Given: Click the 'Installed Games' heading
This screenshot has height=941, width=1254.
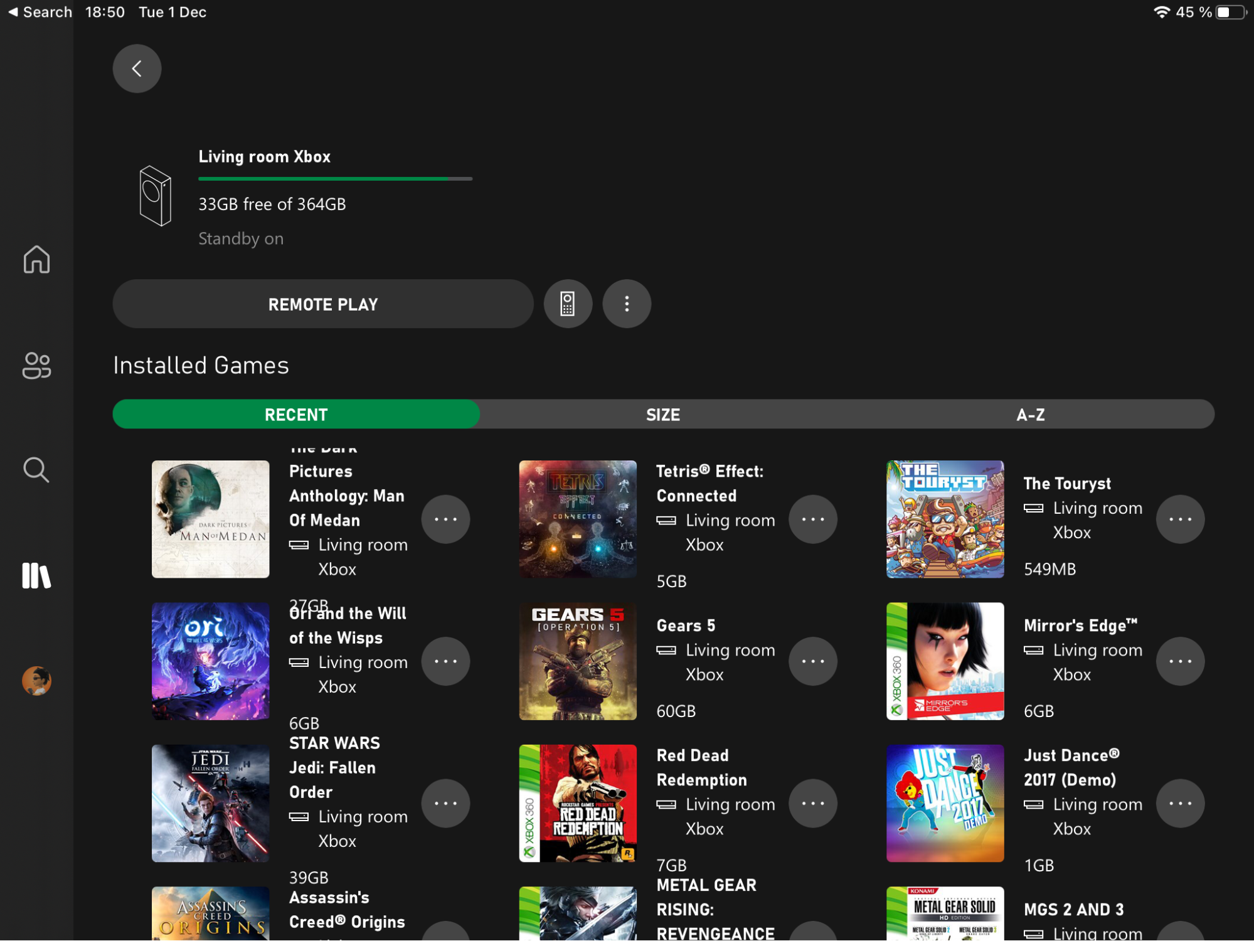Looking at the screenshot, I should pos(201,366).
